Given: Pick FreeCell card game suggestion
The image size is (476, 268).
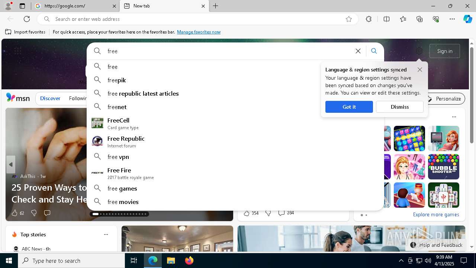Looking at the screenshot, I should click(235, 123).
